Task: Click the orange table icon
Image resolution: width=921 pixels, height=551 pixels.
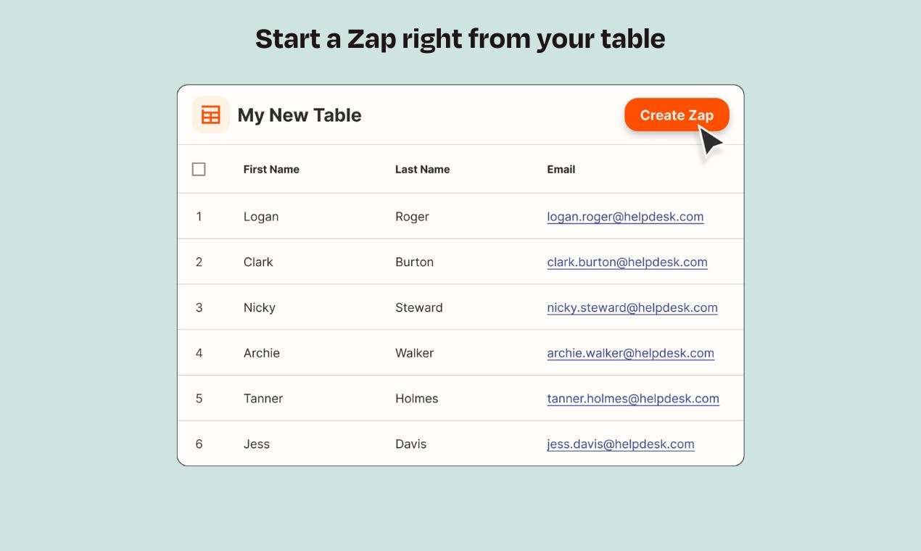Action: [211, 115]
